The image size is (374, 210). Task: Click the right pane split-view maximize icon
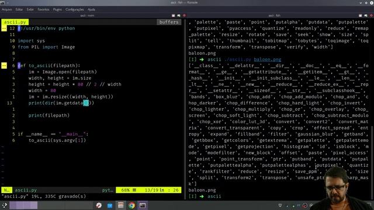click(x=361, y=16)
